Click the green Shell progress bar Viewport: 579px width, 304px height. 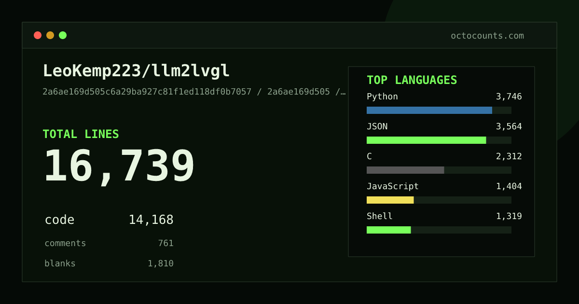point(389,230)
